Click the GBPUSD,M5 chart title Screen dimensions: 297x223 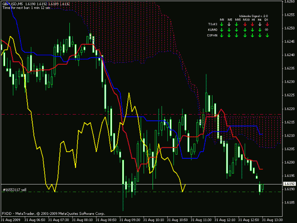coord(12,4)
